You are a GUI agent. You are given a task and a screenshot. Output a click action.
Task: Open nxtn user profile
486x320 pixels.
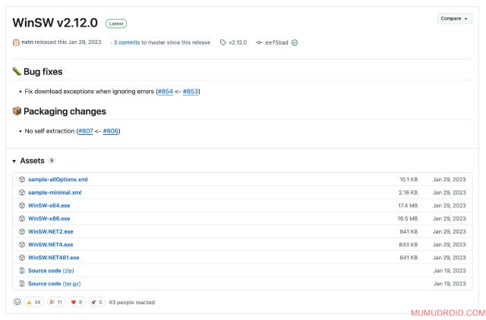(x=27, y=42)
